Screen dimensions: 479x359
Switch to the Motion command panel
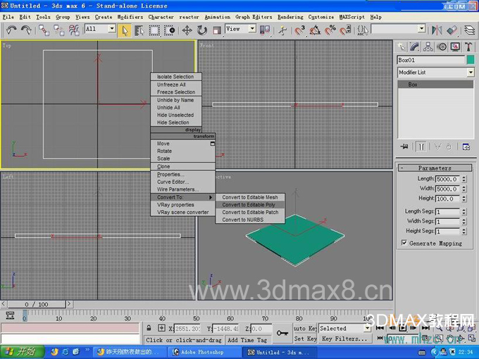pyautogui.click(x=442, y=46)
